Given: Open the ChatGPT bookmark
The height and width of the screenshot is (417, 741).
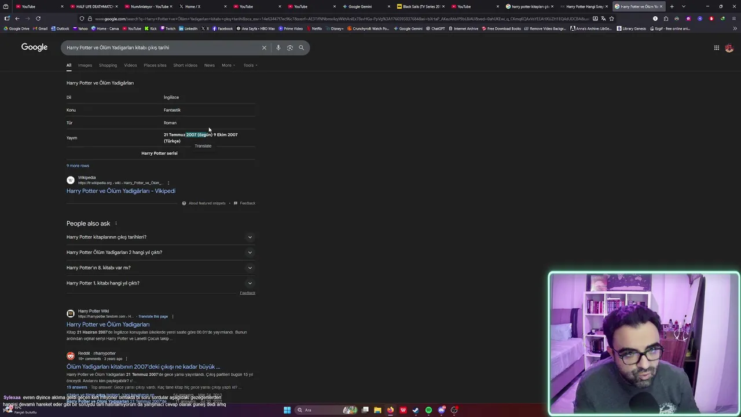Looking at the screenshot, I should 435,28.
